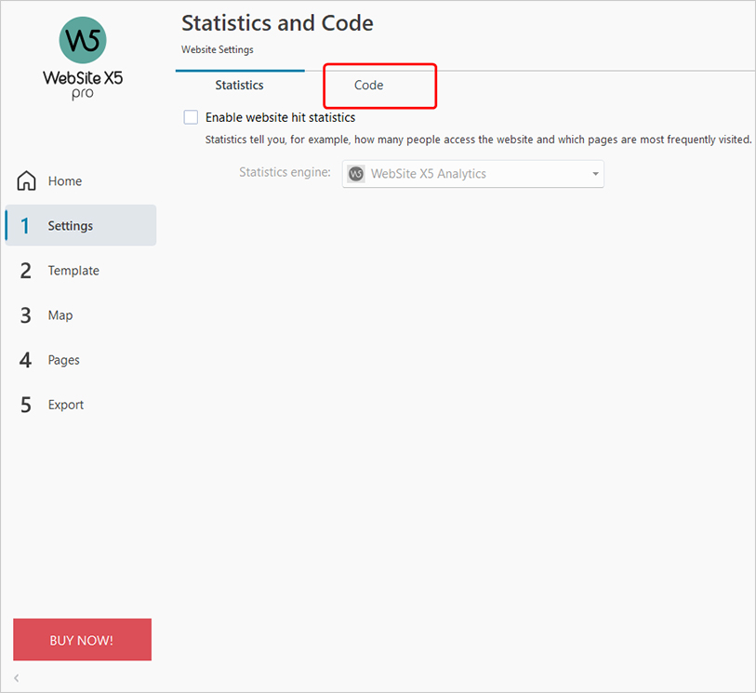This screenshot has width=756, height=693.
Task: Open the Pages label in the sidebar
Action: (x=64, y=360)
